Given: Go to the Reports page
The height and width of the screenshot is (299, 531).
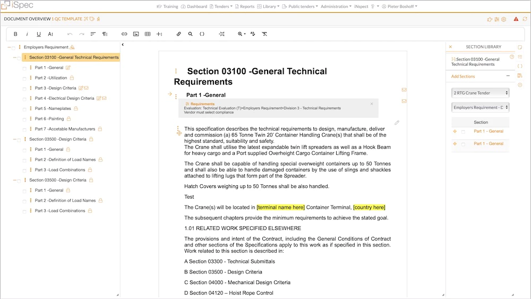Looking at the screenshot, I should 245,6.
